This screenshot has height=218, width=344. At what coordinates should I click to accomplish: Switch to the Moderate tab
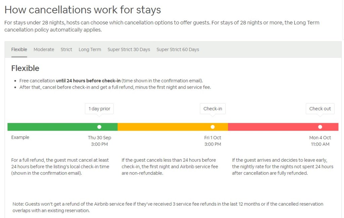coord(44,50)
